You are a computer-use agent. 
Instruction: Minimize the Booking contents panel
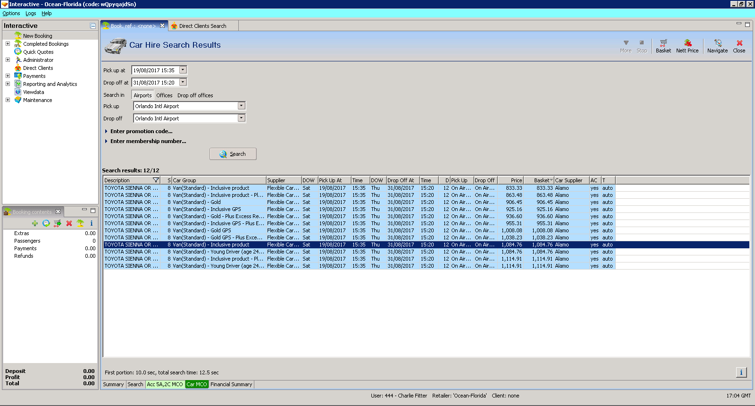[x=84, y=210]
